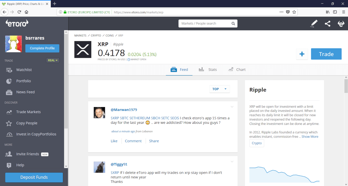Image resolution: width=348 pixels, height=186 pixels.
Task: Click the Crypto tag button
Action: (257, 143)
